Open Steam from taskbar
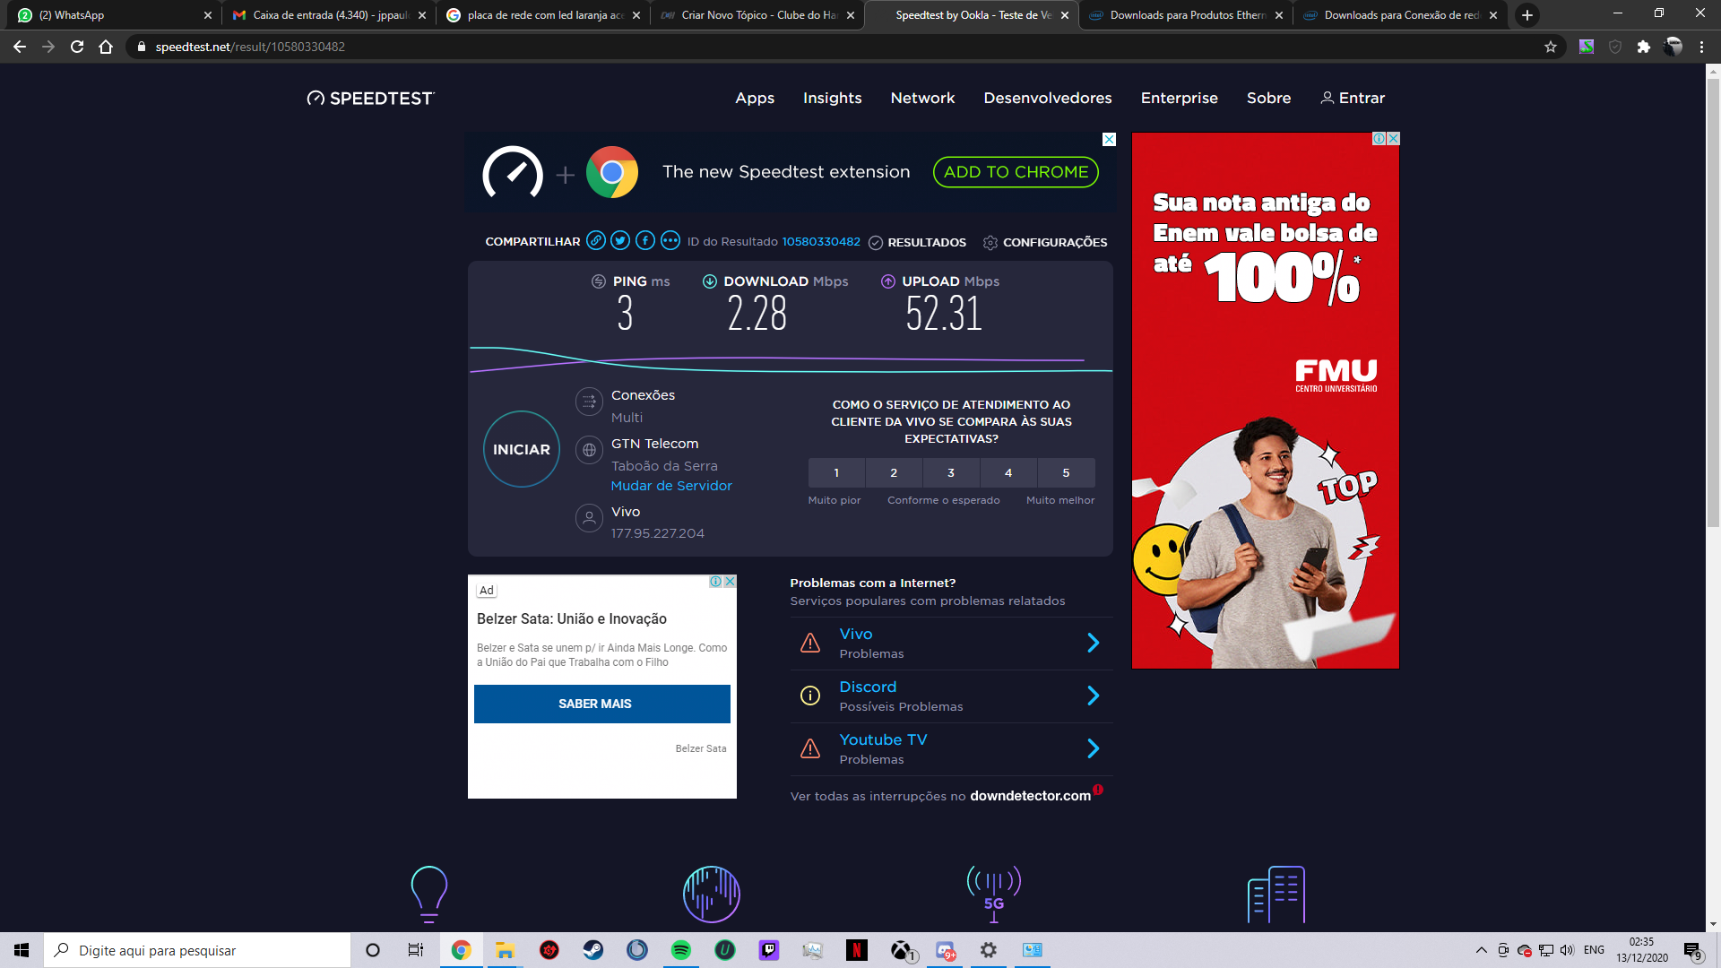1721x968 pixels. tap(593, 950)
